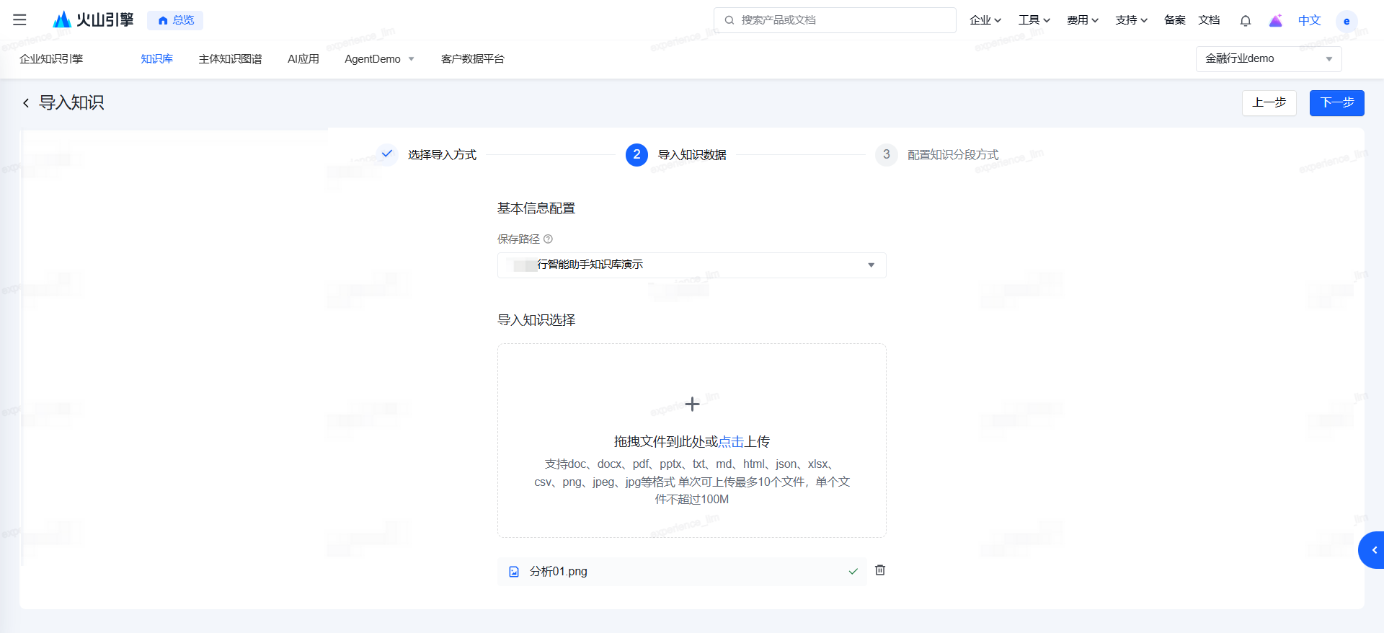Click the green upload success checkmark
This screenshot has width=1384, height=633.
pos(853,572)
